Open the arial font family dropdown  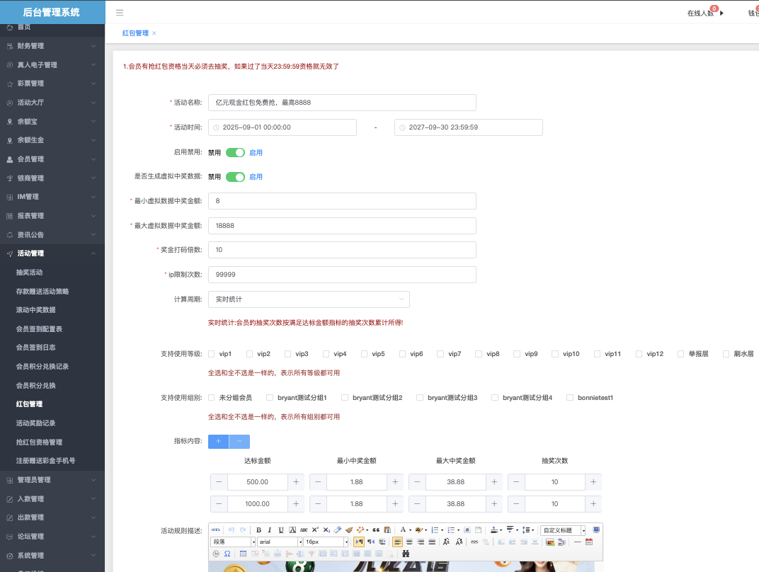(x=280, y=542)
